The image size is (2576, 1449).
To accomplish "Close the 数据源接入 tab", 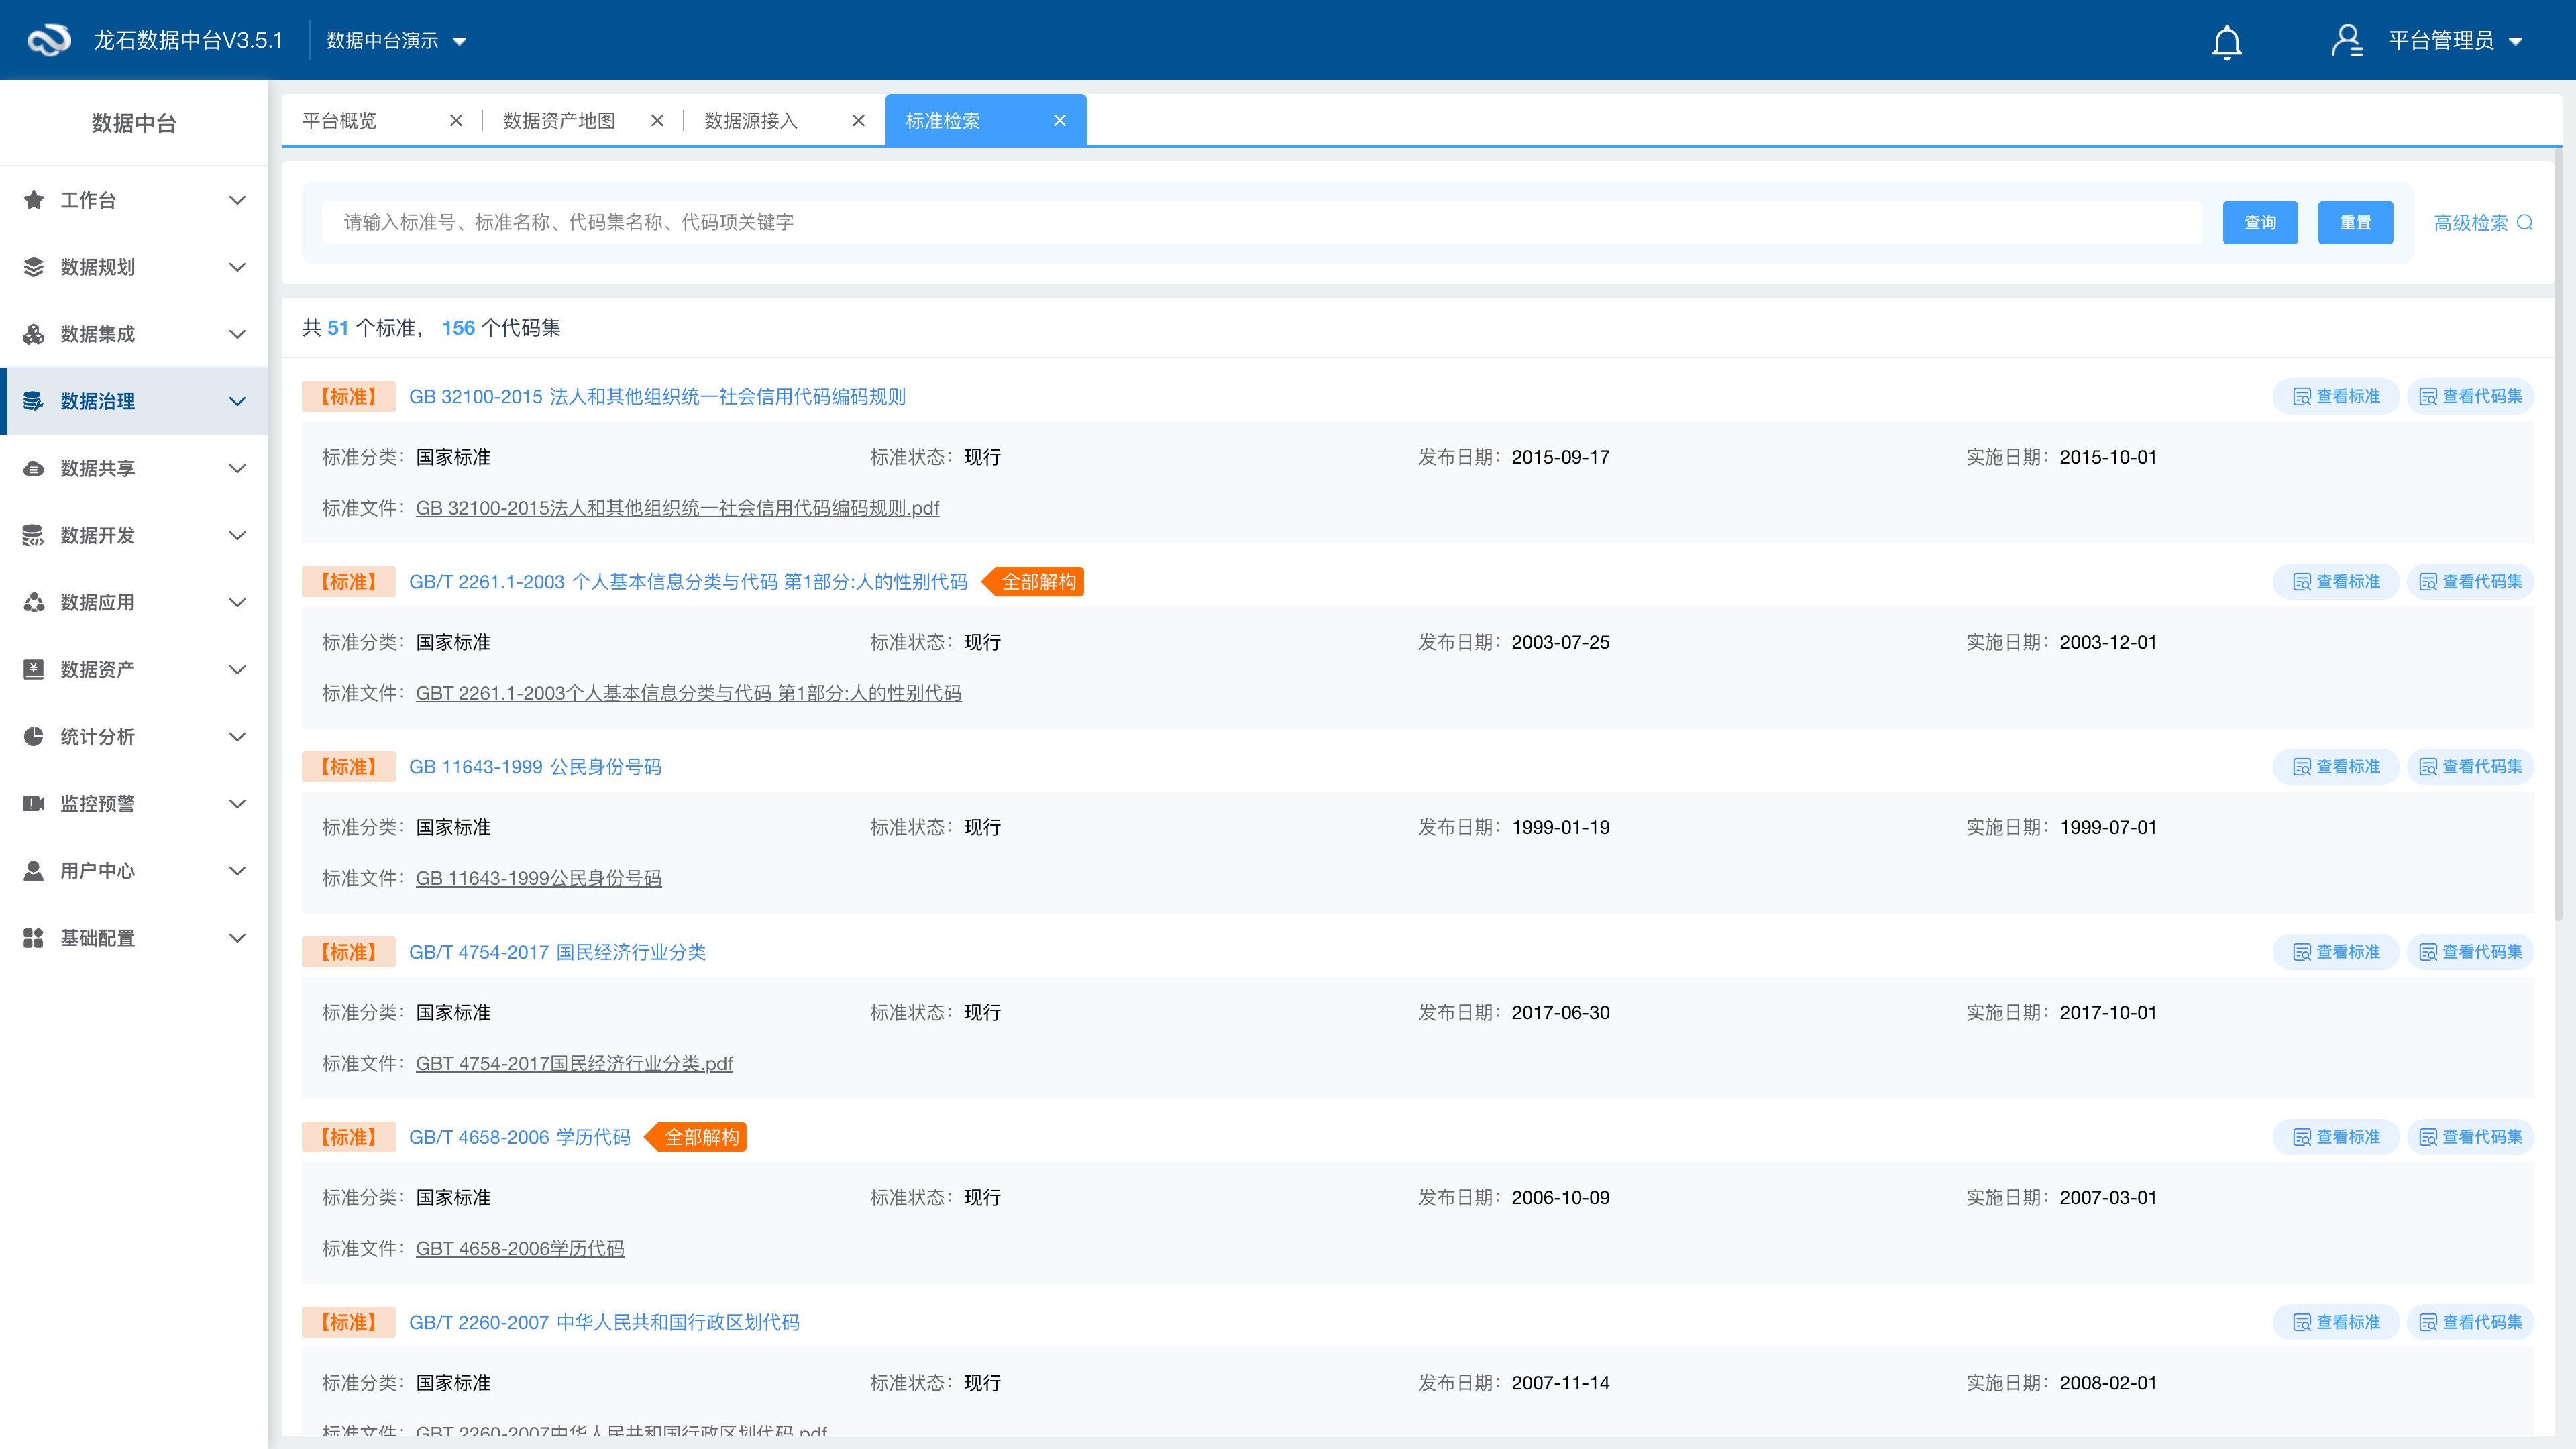I will pyautogui.click(x=858, y=121).
